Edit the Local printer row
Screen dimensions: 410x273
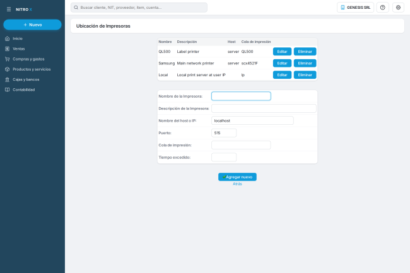[282, 75]
